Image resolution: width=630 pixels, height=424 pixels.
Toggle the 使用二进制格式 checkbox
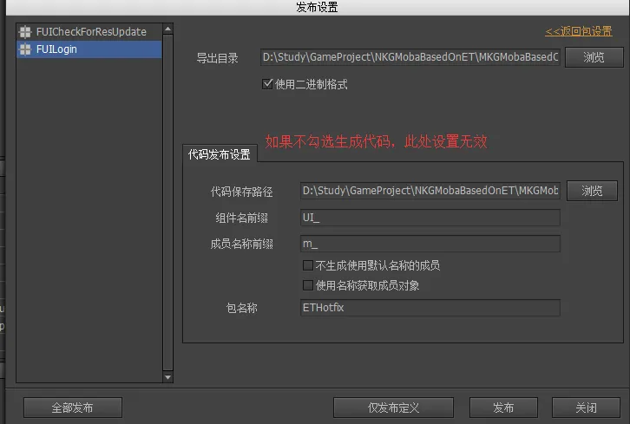click(267, 84)
